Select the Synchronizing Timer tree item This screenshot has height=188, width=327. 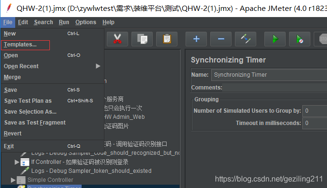pos(54,187)
